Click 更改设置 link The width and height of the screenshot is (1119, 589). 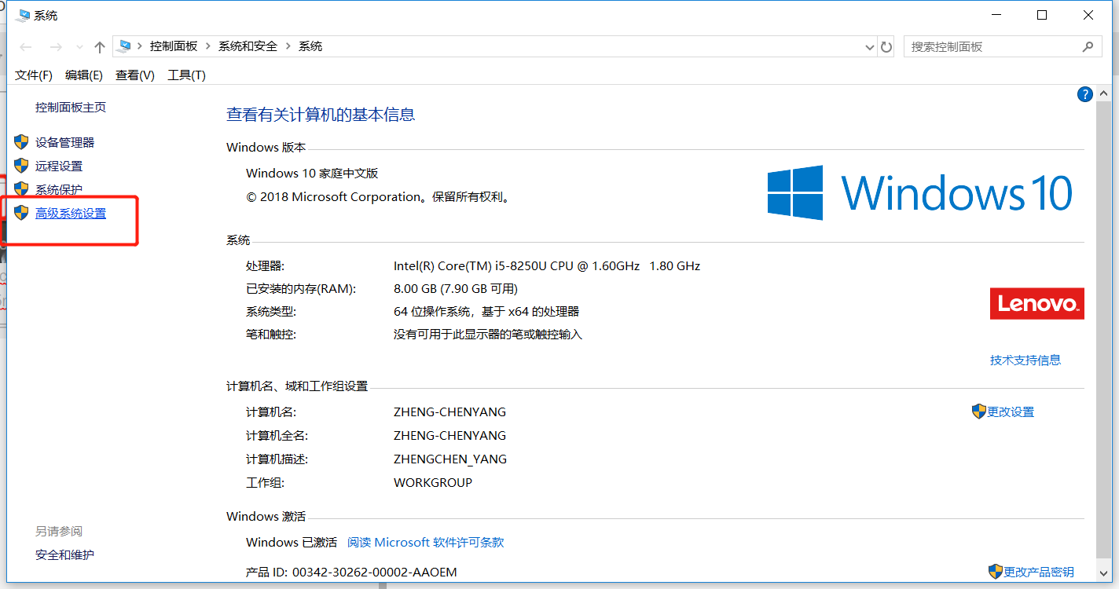(x=1011, y=412)
